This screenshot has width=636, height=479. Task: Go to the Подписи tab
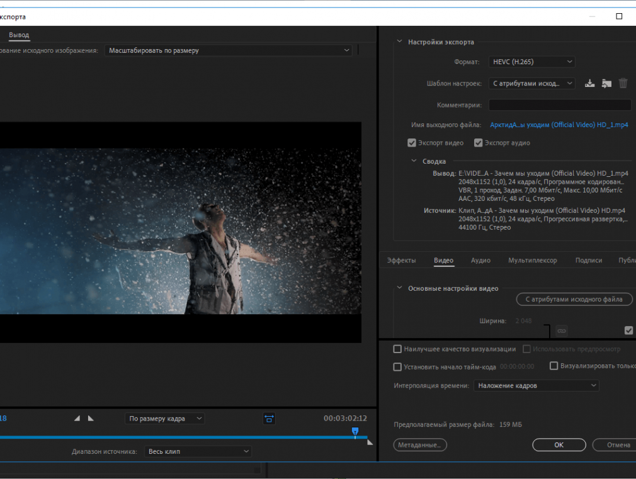tap(589, 261)
